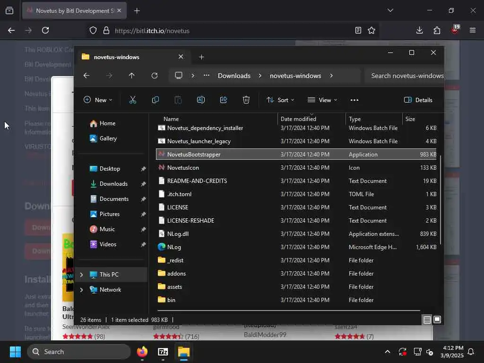The image size is (484, 363).
Task: Sort by the Date modified column header
Action: tap(311, 119)
